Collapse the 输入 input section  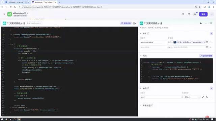(x=141, y=34)
